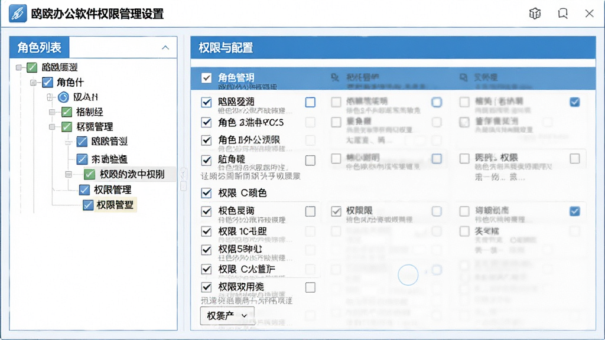Close the permission settings dialog
The height and width of the screenshot is (340, 605).
point(589,14)
